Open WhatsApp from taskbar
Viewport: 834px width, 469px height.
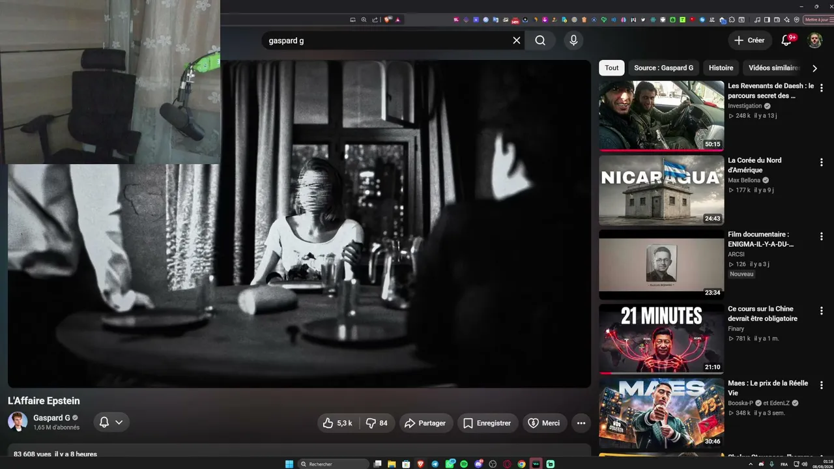450,464
